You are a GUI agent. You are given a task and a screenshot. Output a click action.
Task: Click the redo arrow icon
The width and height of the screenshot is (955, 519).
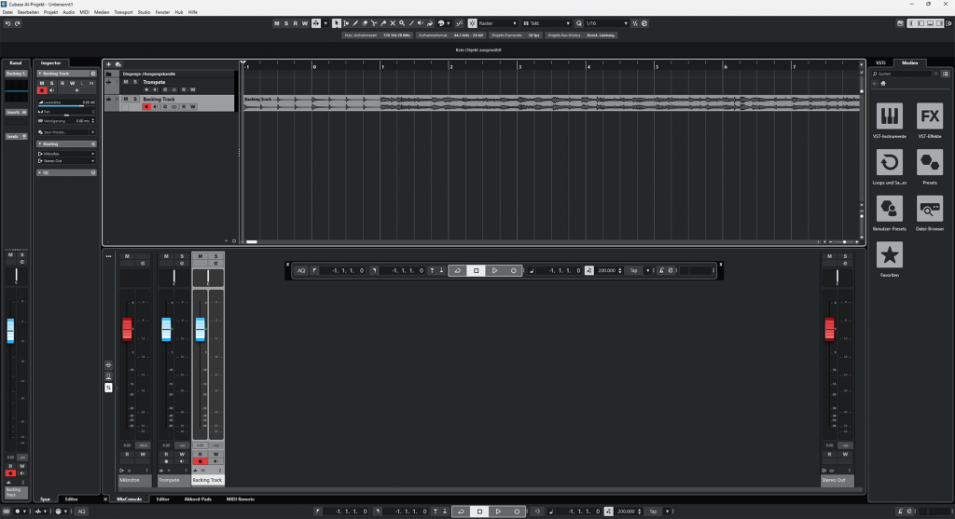18,23
